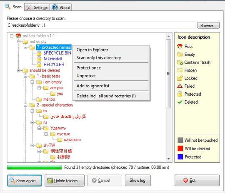225x193 pixels.
Task: Click the grayed-out Cancel button
Action: (105, 181)
